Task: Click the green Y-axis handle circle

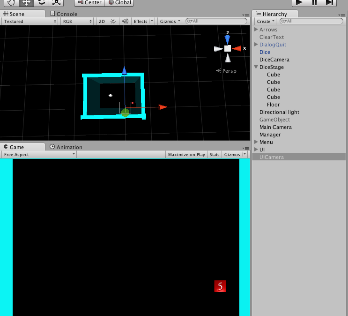Action: point(126,113)
